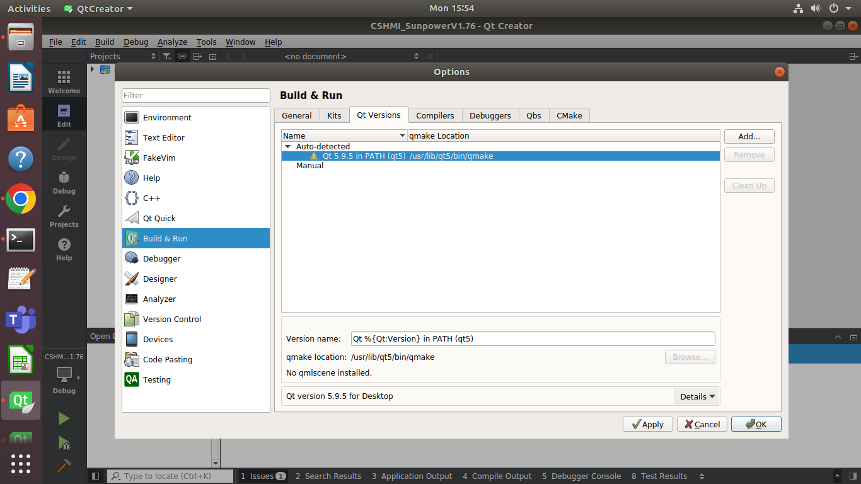Click the filter icon in the Projects pane
Viewport: 861px width, 484px height.
(x=166, y=56)
